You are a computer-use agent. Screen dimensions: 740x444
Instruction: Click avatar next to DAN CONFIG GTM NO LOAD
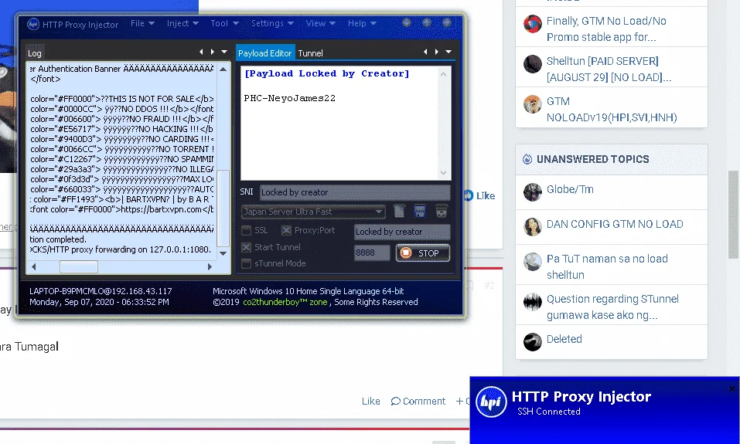click(532, 227)
